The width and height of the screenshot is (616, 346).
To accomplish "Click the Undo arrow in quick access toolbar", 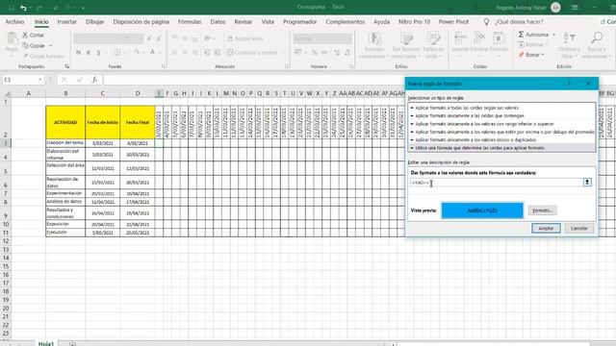I will click(23, 8).
